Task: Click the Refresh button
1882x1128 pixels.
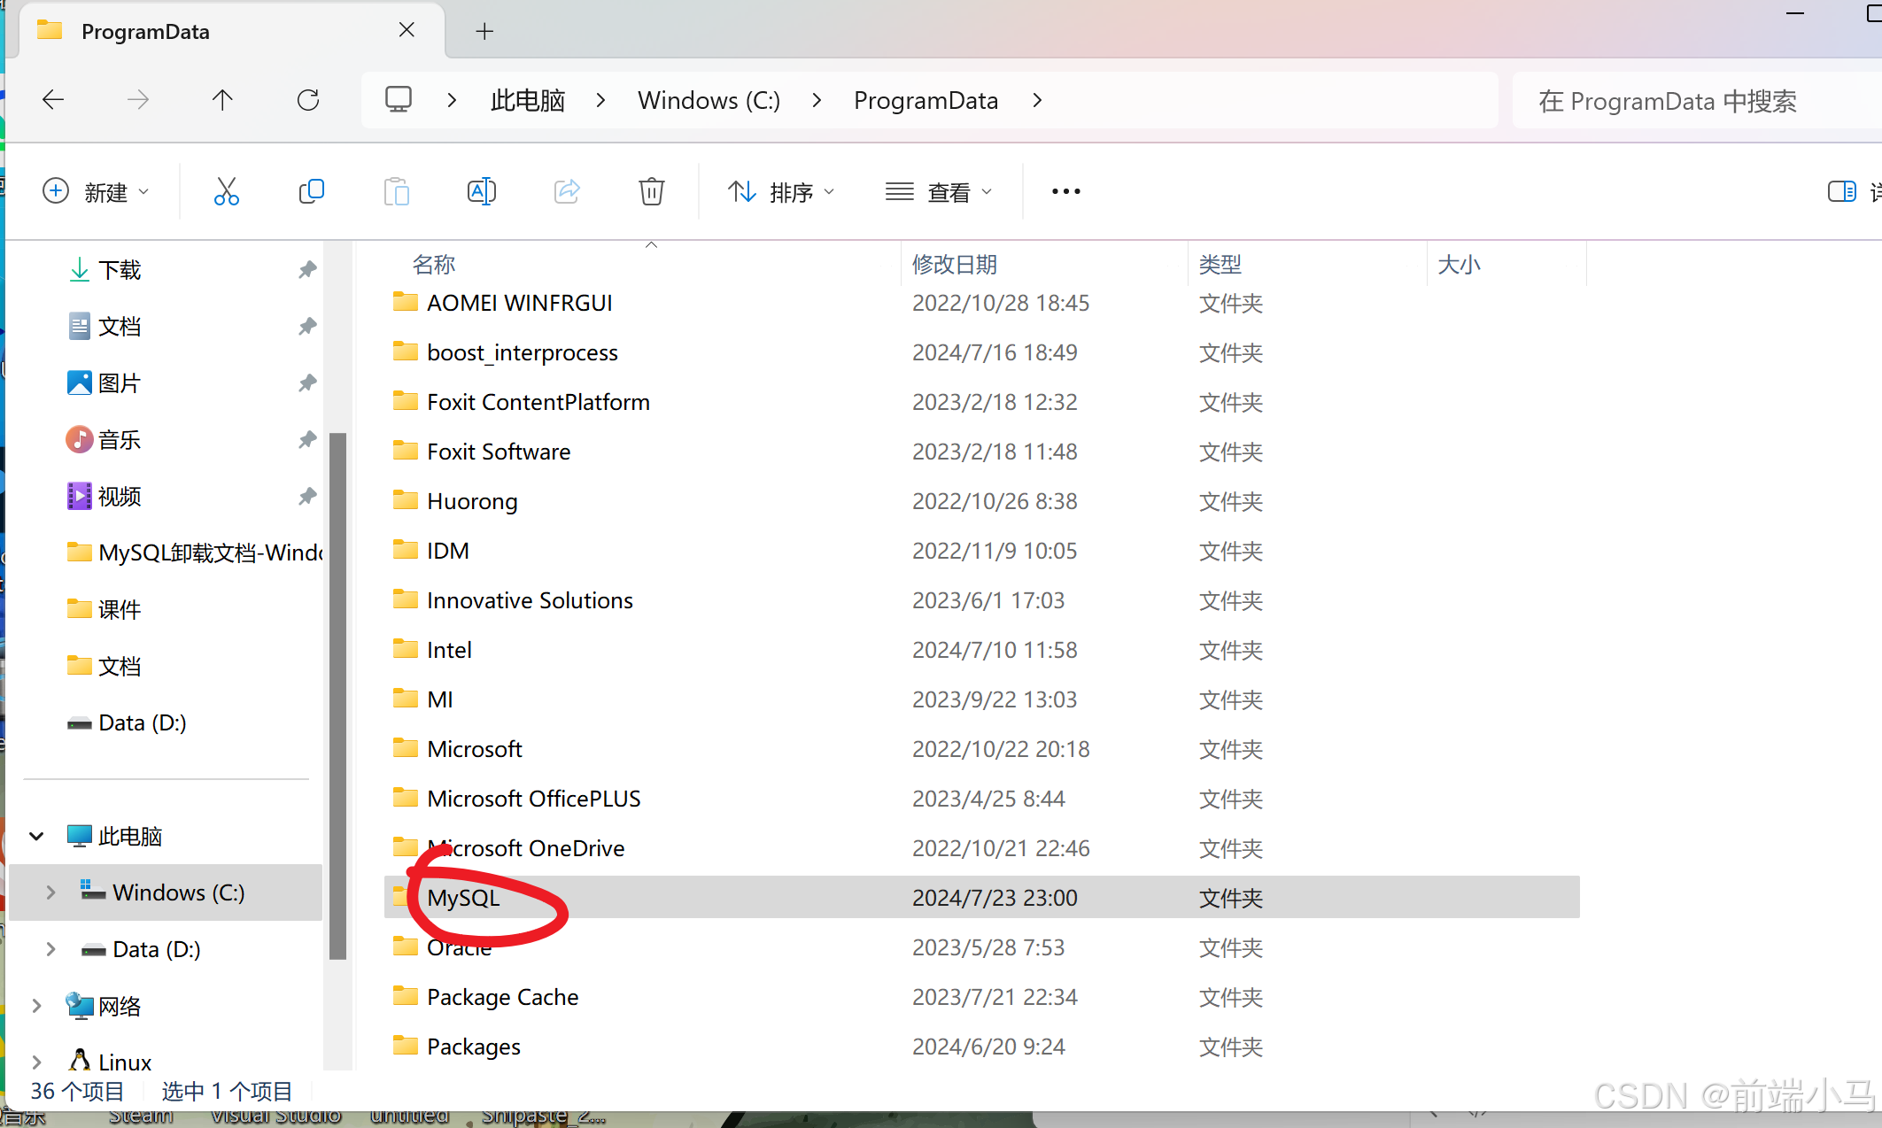Action: pos(308,100)
